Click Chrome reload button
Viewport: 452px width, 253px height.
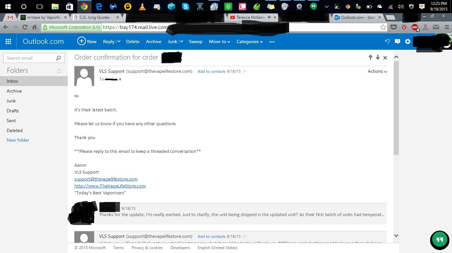point(25,27)
